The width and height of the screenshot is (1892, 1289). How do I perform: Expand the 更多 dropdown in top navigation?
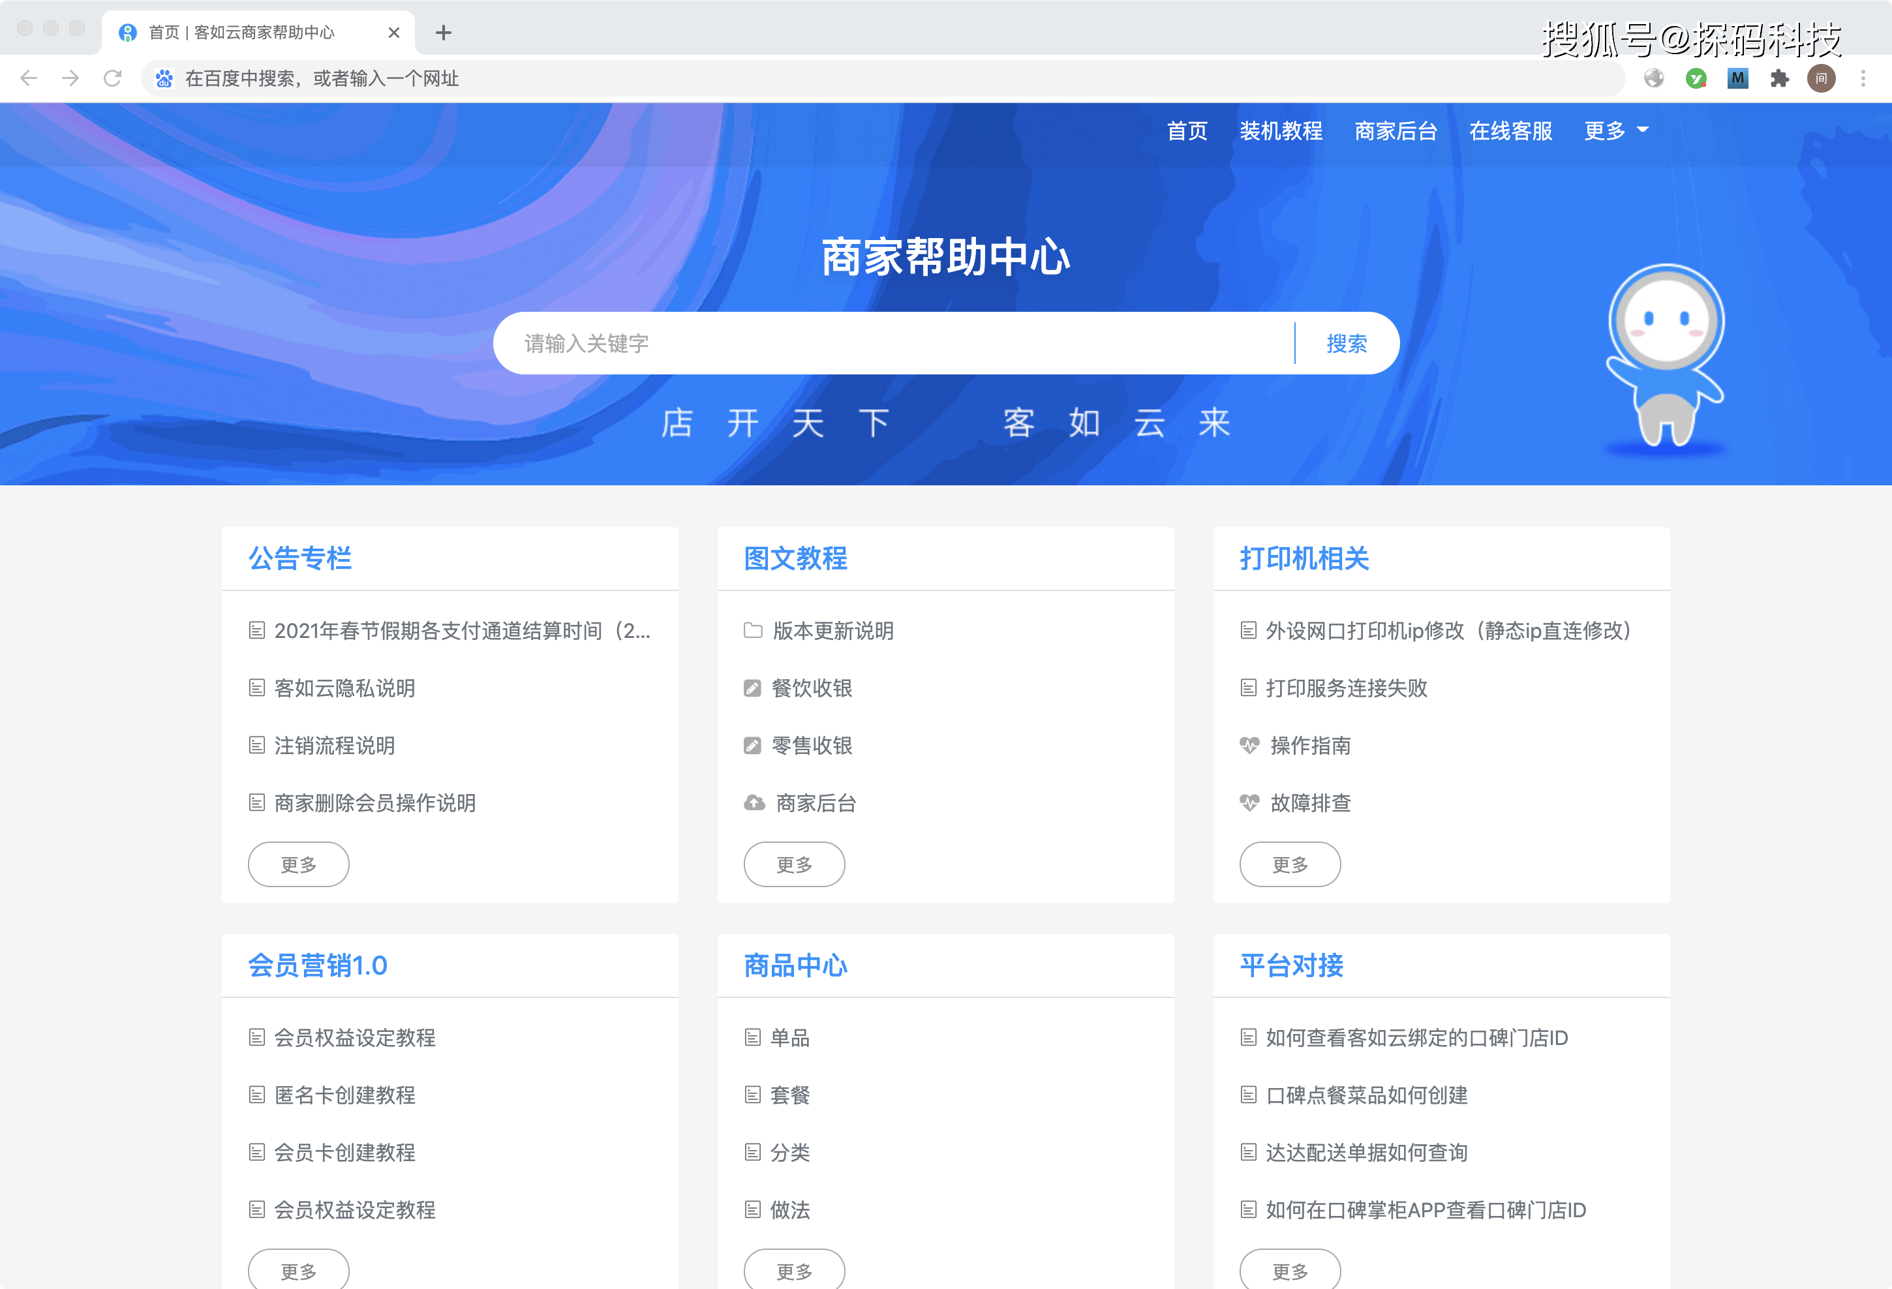point(1616,131)
